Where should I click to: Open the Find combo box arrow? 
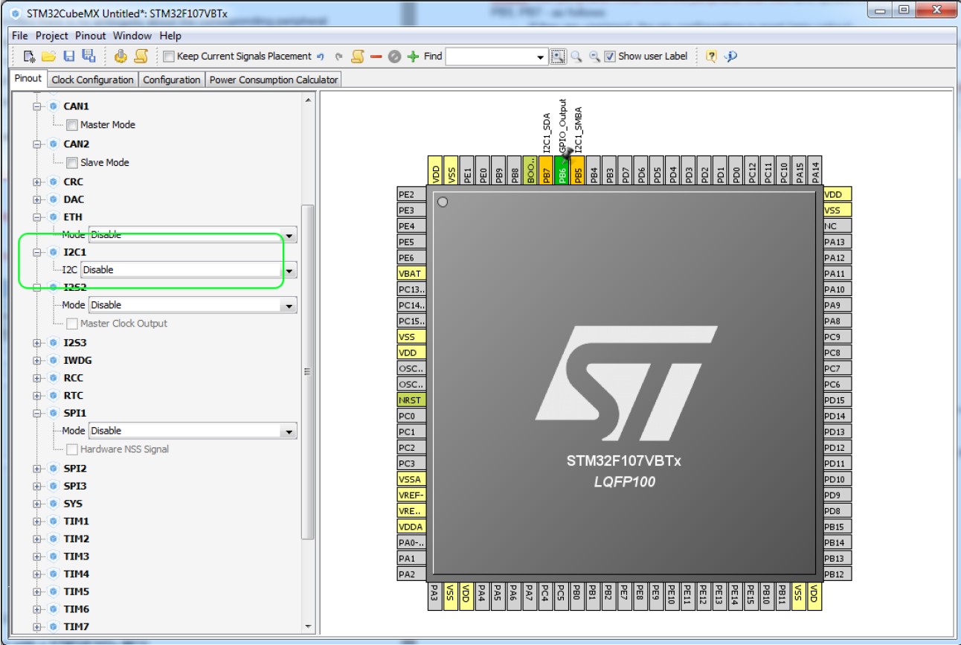[541, 57]
